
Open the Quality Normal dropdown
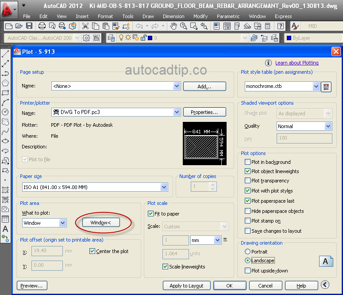pos(328,126)
